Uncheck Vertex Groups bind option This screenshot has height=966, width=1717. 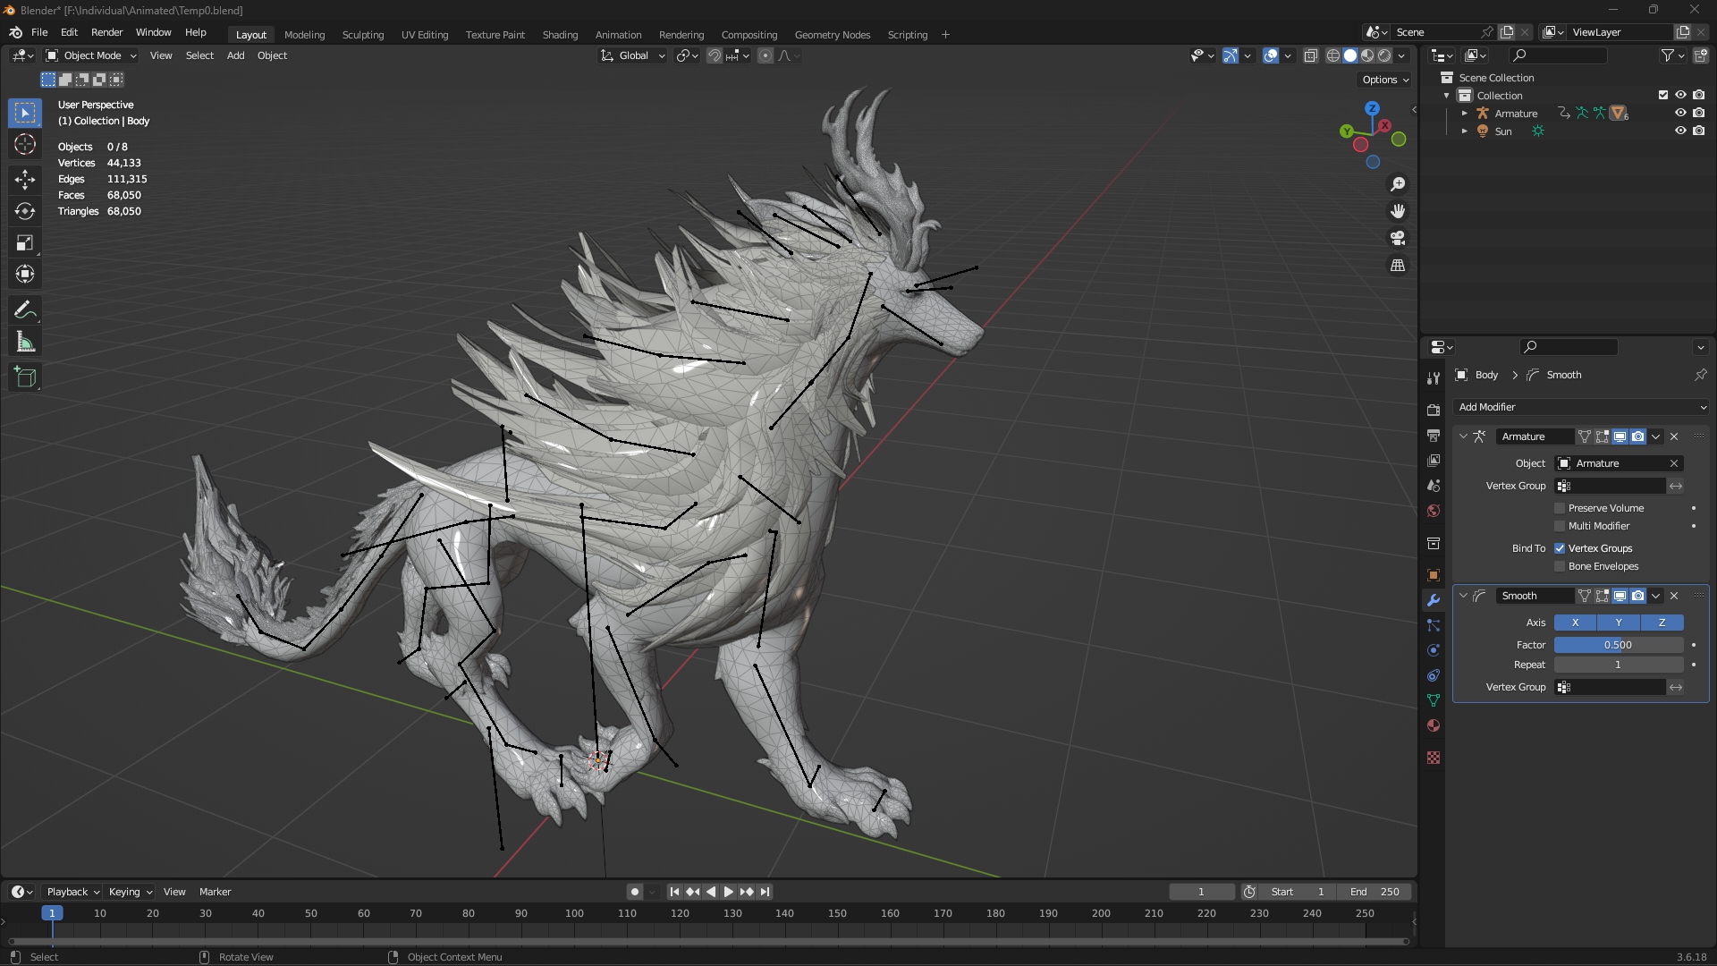point(1560,548)
